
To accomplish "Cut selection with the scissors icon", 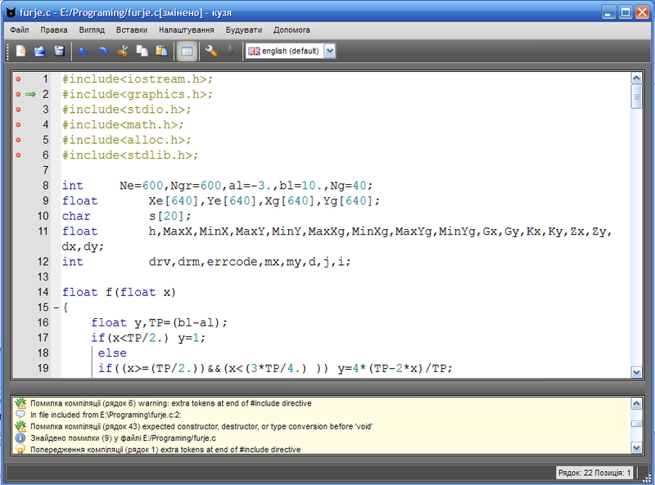I will click(x=122, y=52).
